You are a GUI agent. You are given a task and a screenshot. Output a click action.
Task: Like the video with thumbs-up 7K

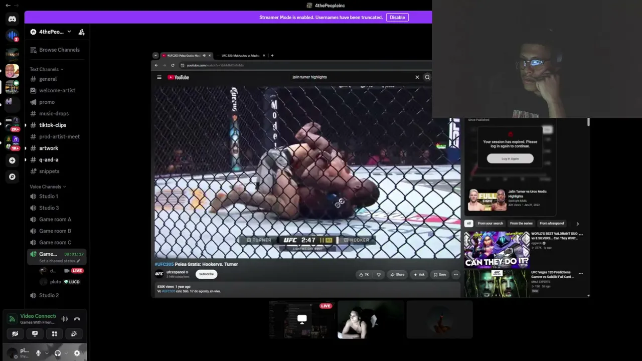[x=364, y=274]
